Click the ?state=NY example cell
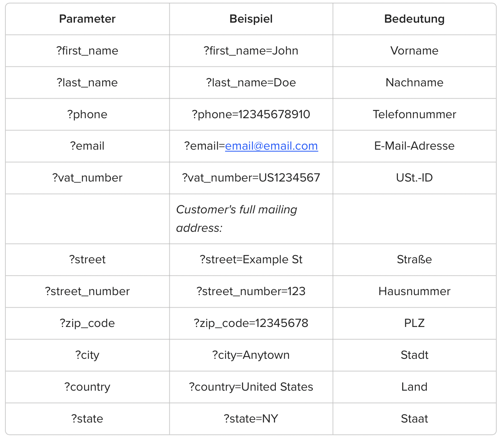Screen dimensions: 504x439 (251, 419)
